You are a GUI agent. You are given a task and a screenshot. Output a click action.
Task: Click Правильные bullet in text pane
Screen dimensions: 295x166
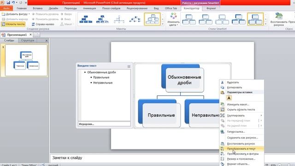coord(101,77)
